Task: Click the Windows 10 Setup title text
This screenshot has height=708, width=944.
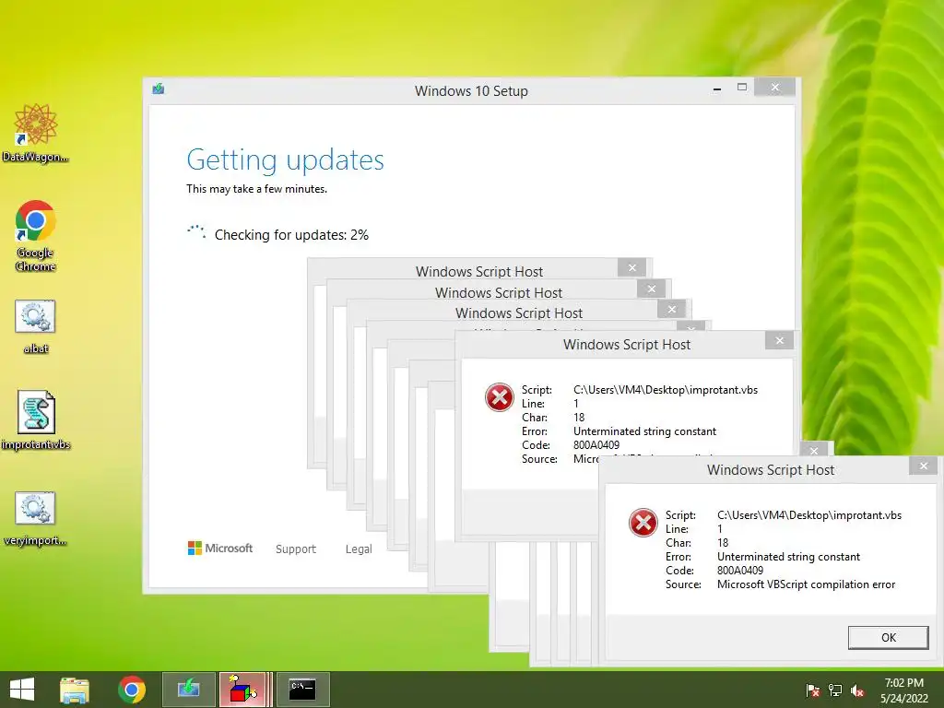Action: point(471,91)
